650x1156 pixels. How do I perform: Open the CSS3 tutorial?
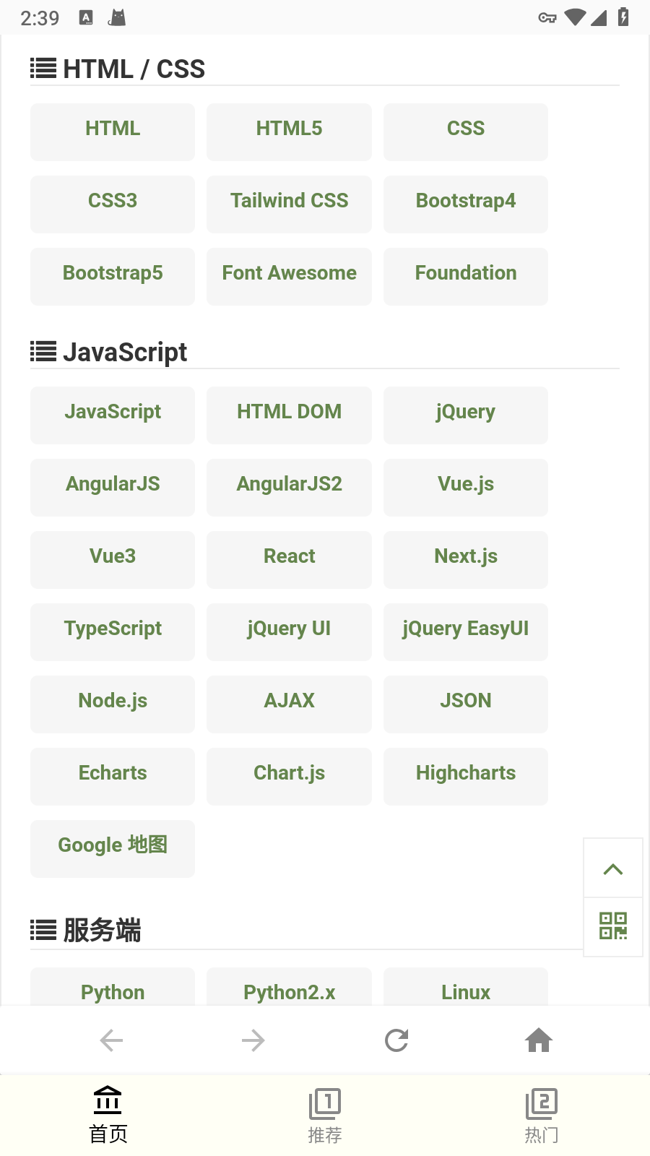click(x=113, y=204)
